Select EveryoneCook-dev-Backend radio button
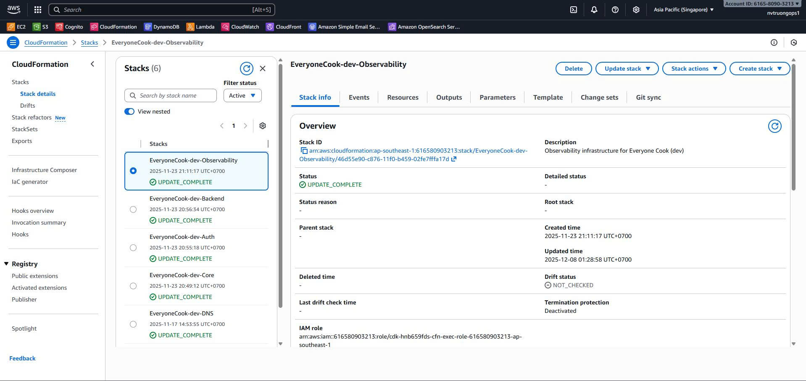Viewport: 806px width, 381px height. click(133, 209)
